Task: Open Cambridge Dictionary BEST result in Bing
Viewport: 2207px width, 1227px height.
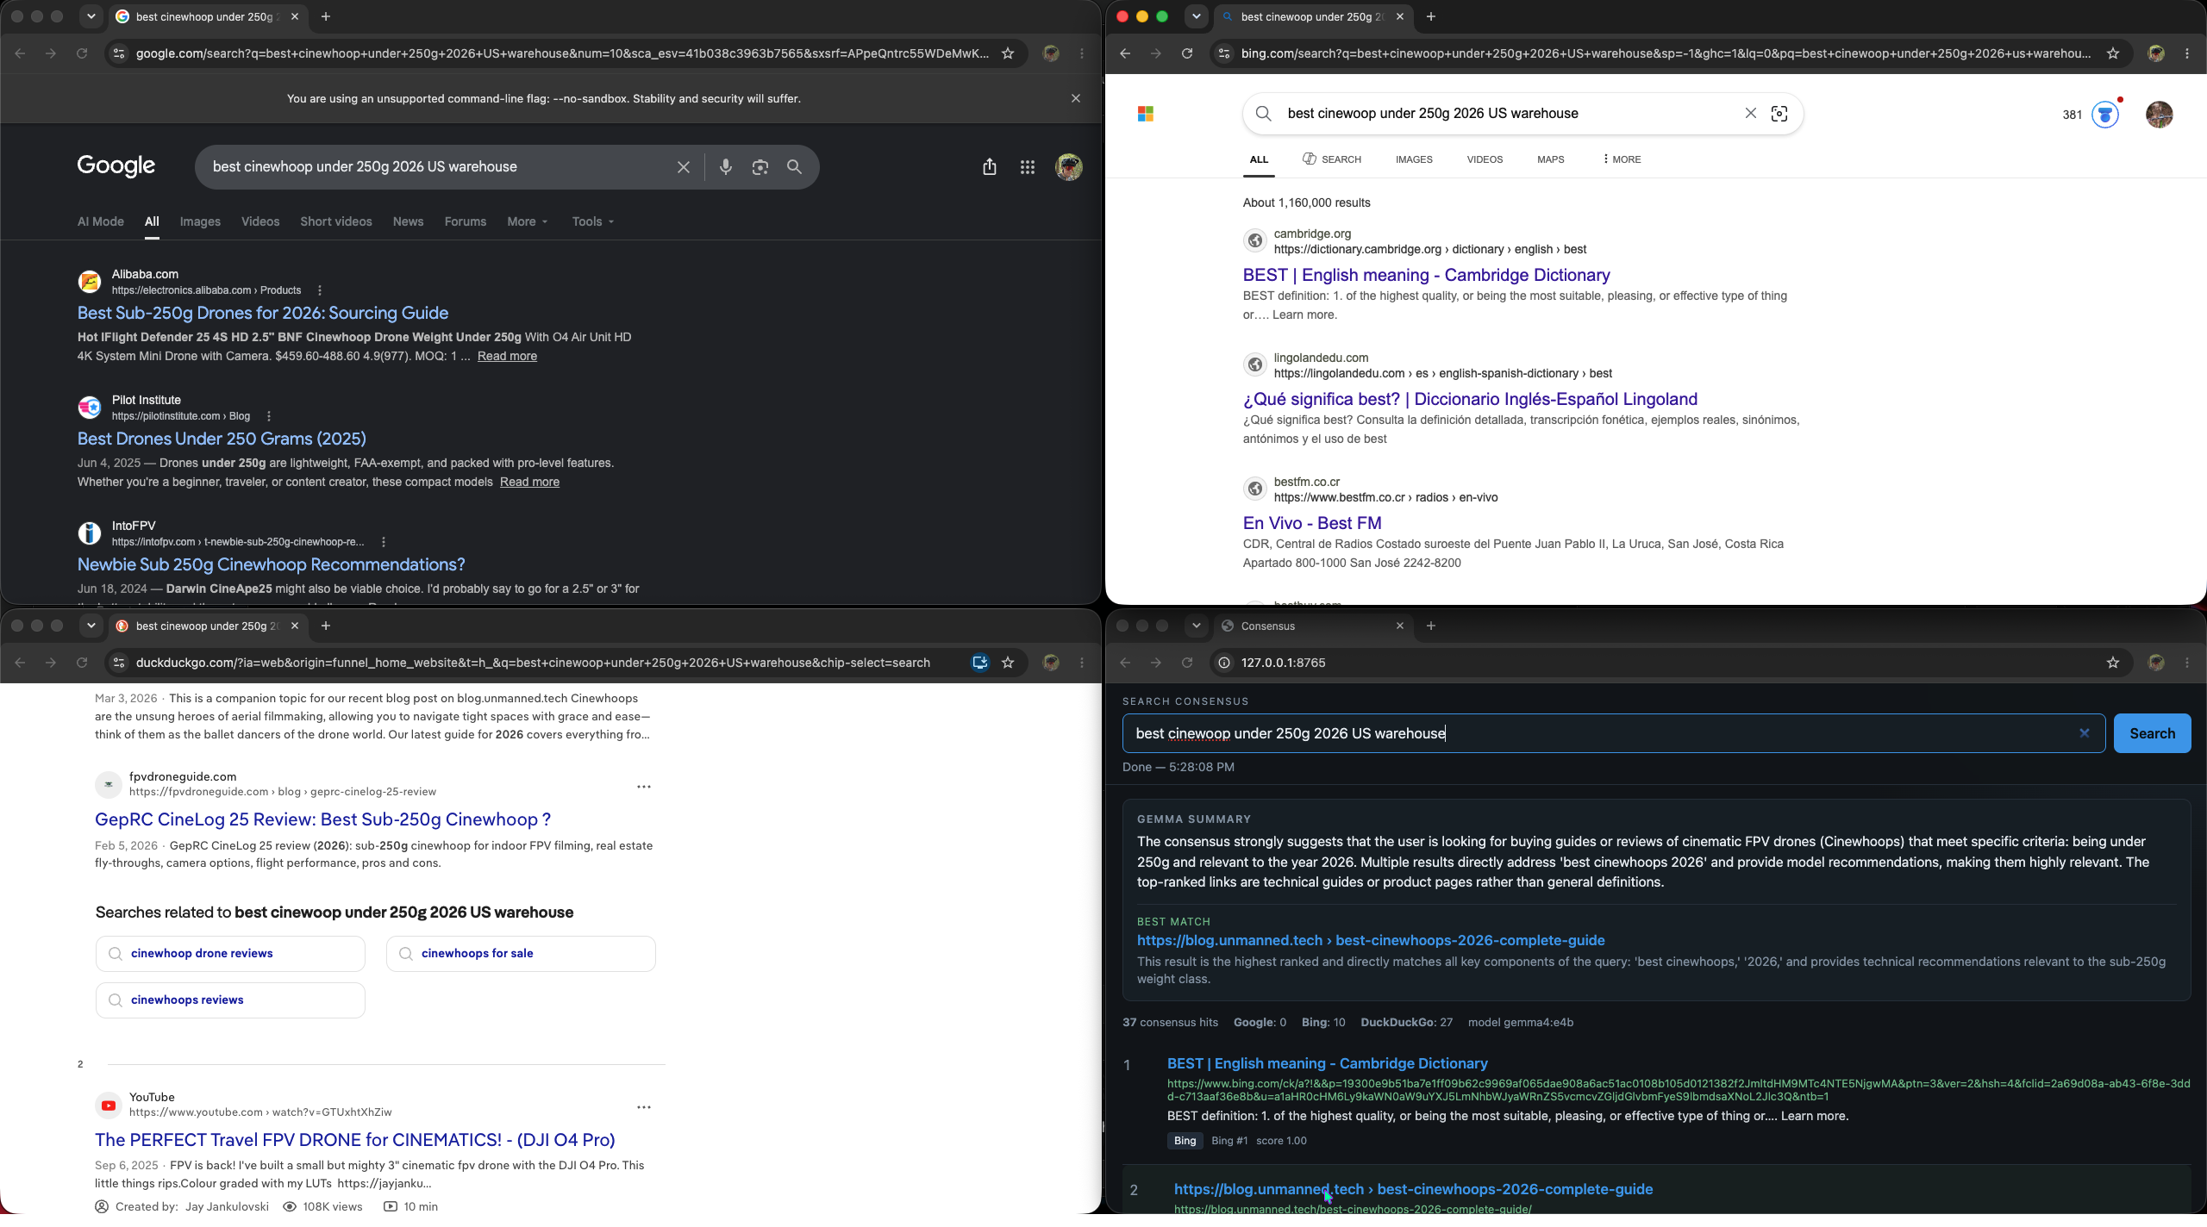Action: [1426, 275]
